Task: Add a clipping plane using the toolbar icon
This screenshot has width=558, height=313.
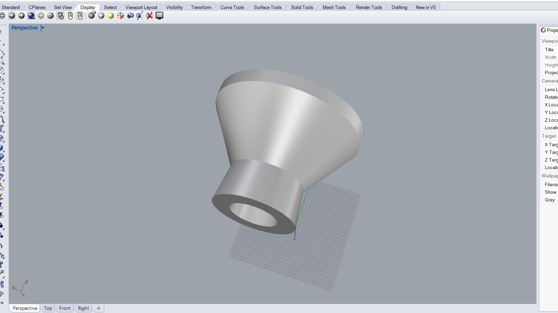Action: (x=140, y=16)
